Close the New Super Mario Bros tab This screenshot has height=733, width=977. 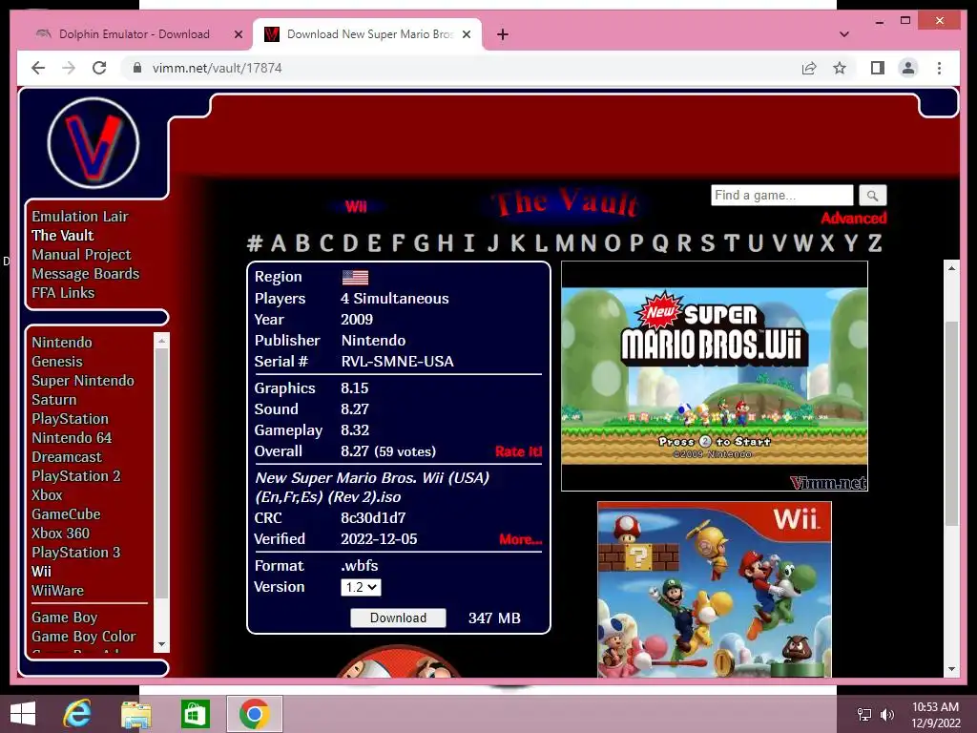pyautogui.click(x=466, y=35)
